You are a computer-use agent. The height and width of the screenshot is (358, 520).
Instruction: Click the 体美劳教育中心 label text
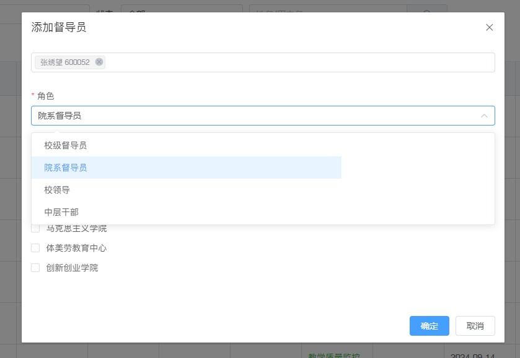[x=76, y=248]
